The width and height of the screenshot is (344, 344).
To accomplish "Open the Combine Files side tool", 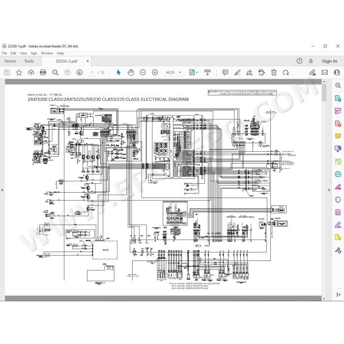I will point(338,149).
